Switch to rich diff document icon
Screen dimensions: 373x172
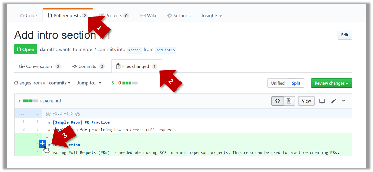[289, 101]
